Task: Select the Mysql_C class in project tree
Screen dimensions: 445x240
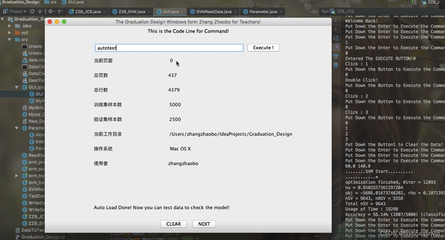Action: point(33,114)
